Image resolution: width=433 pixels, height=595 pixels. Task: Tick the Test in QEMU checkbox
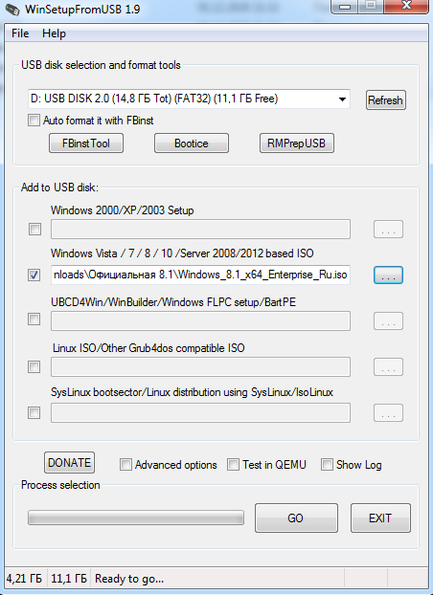pyautogui.click(x=233, y=465)
